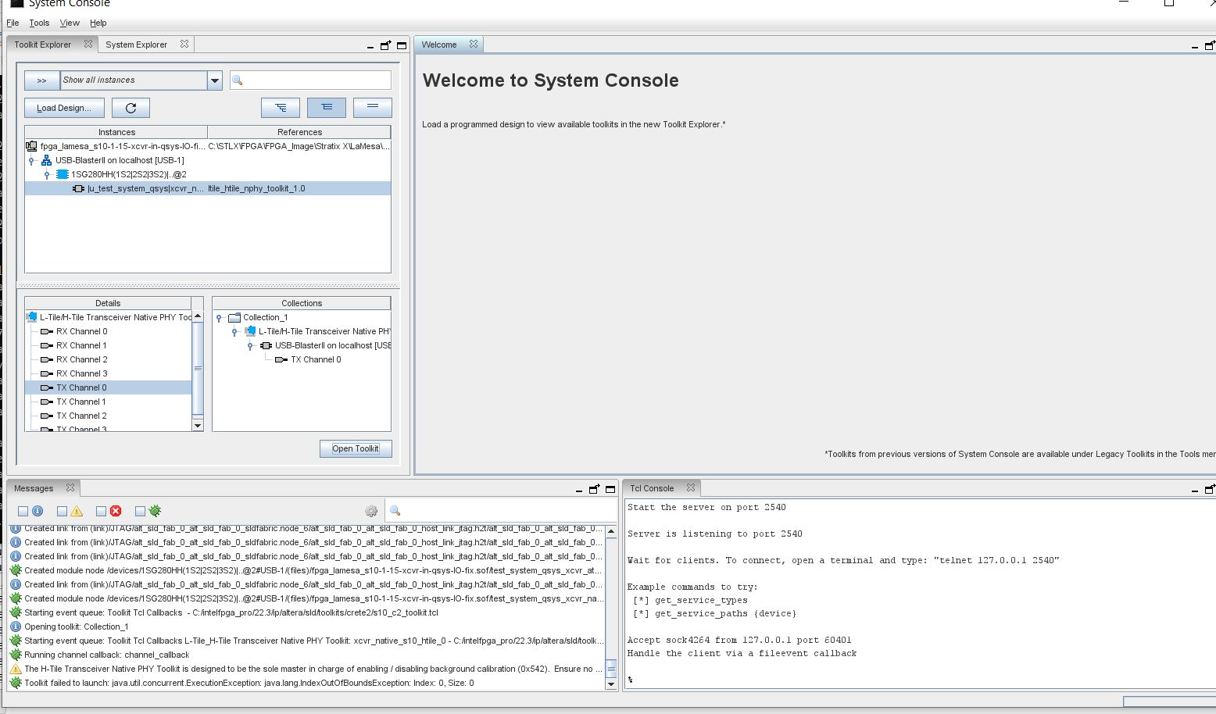Viewport: 1216px width, 714px height.
Task: Click the References column header
Action: coord(299,132)
